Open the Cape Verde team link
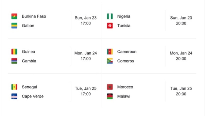 [33, 96]
